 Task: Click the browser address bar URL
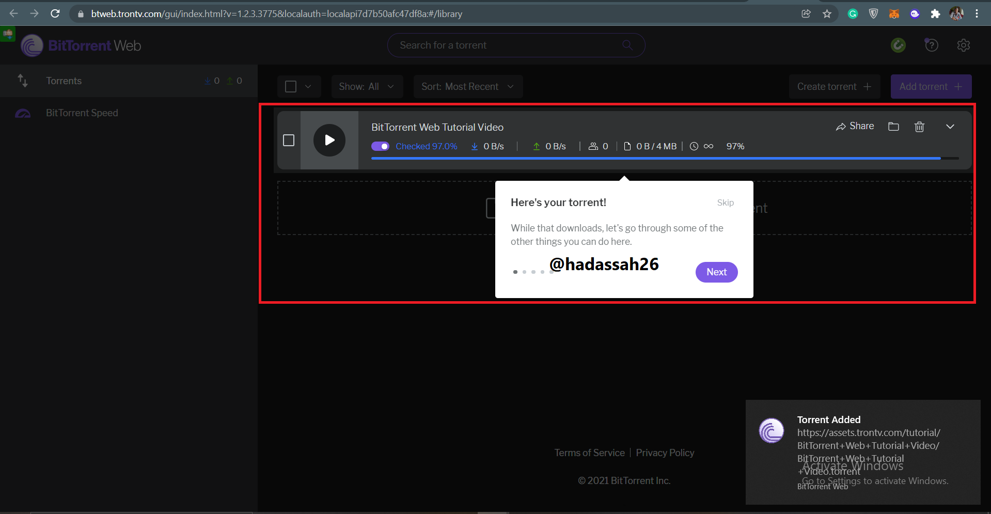pos(276,14)
